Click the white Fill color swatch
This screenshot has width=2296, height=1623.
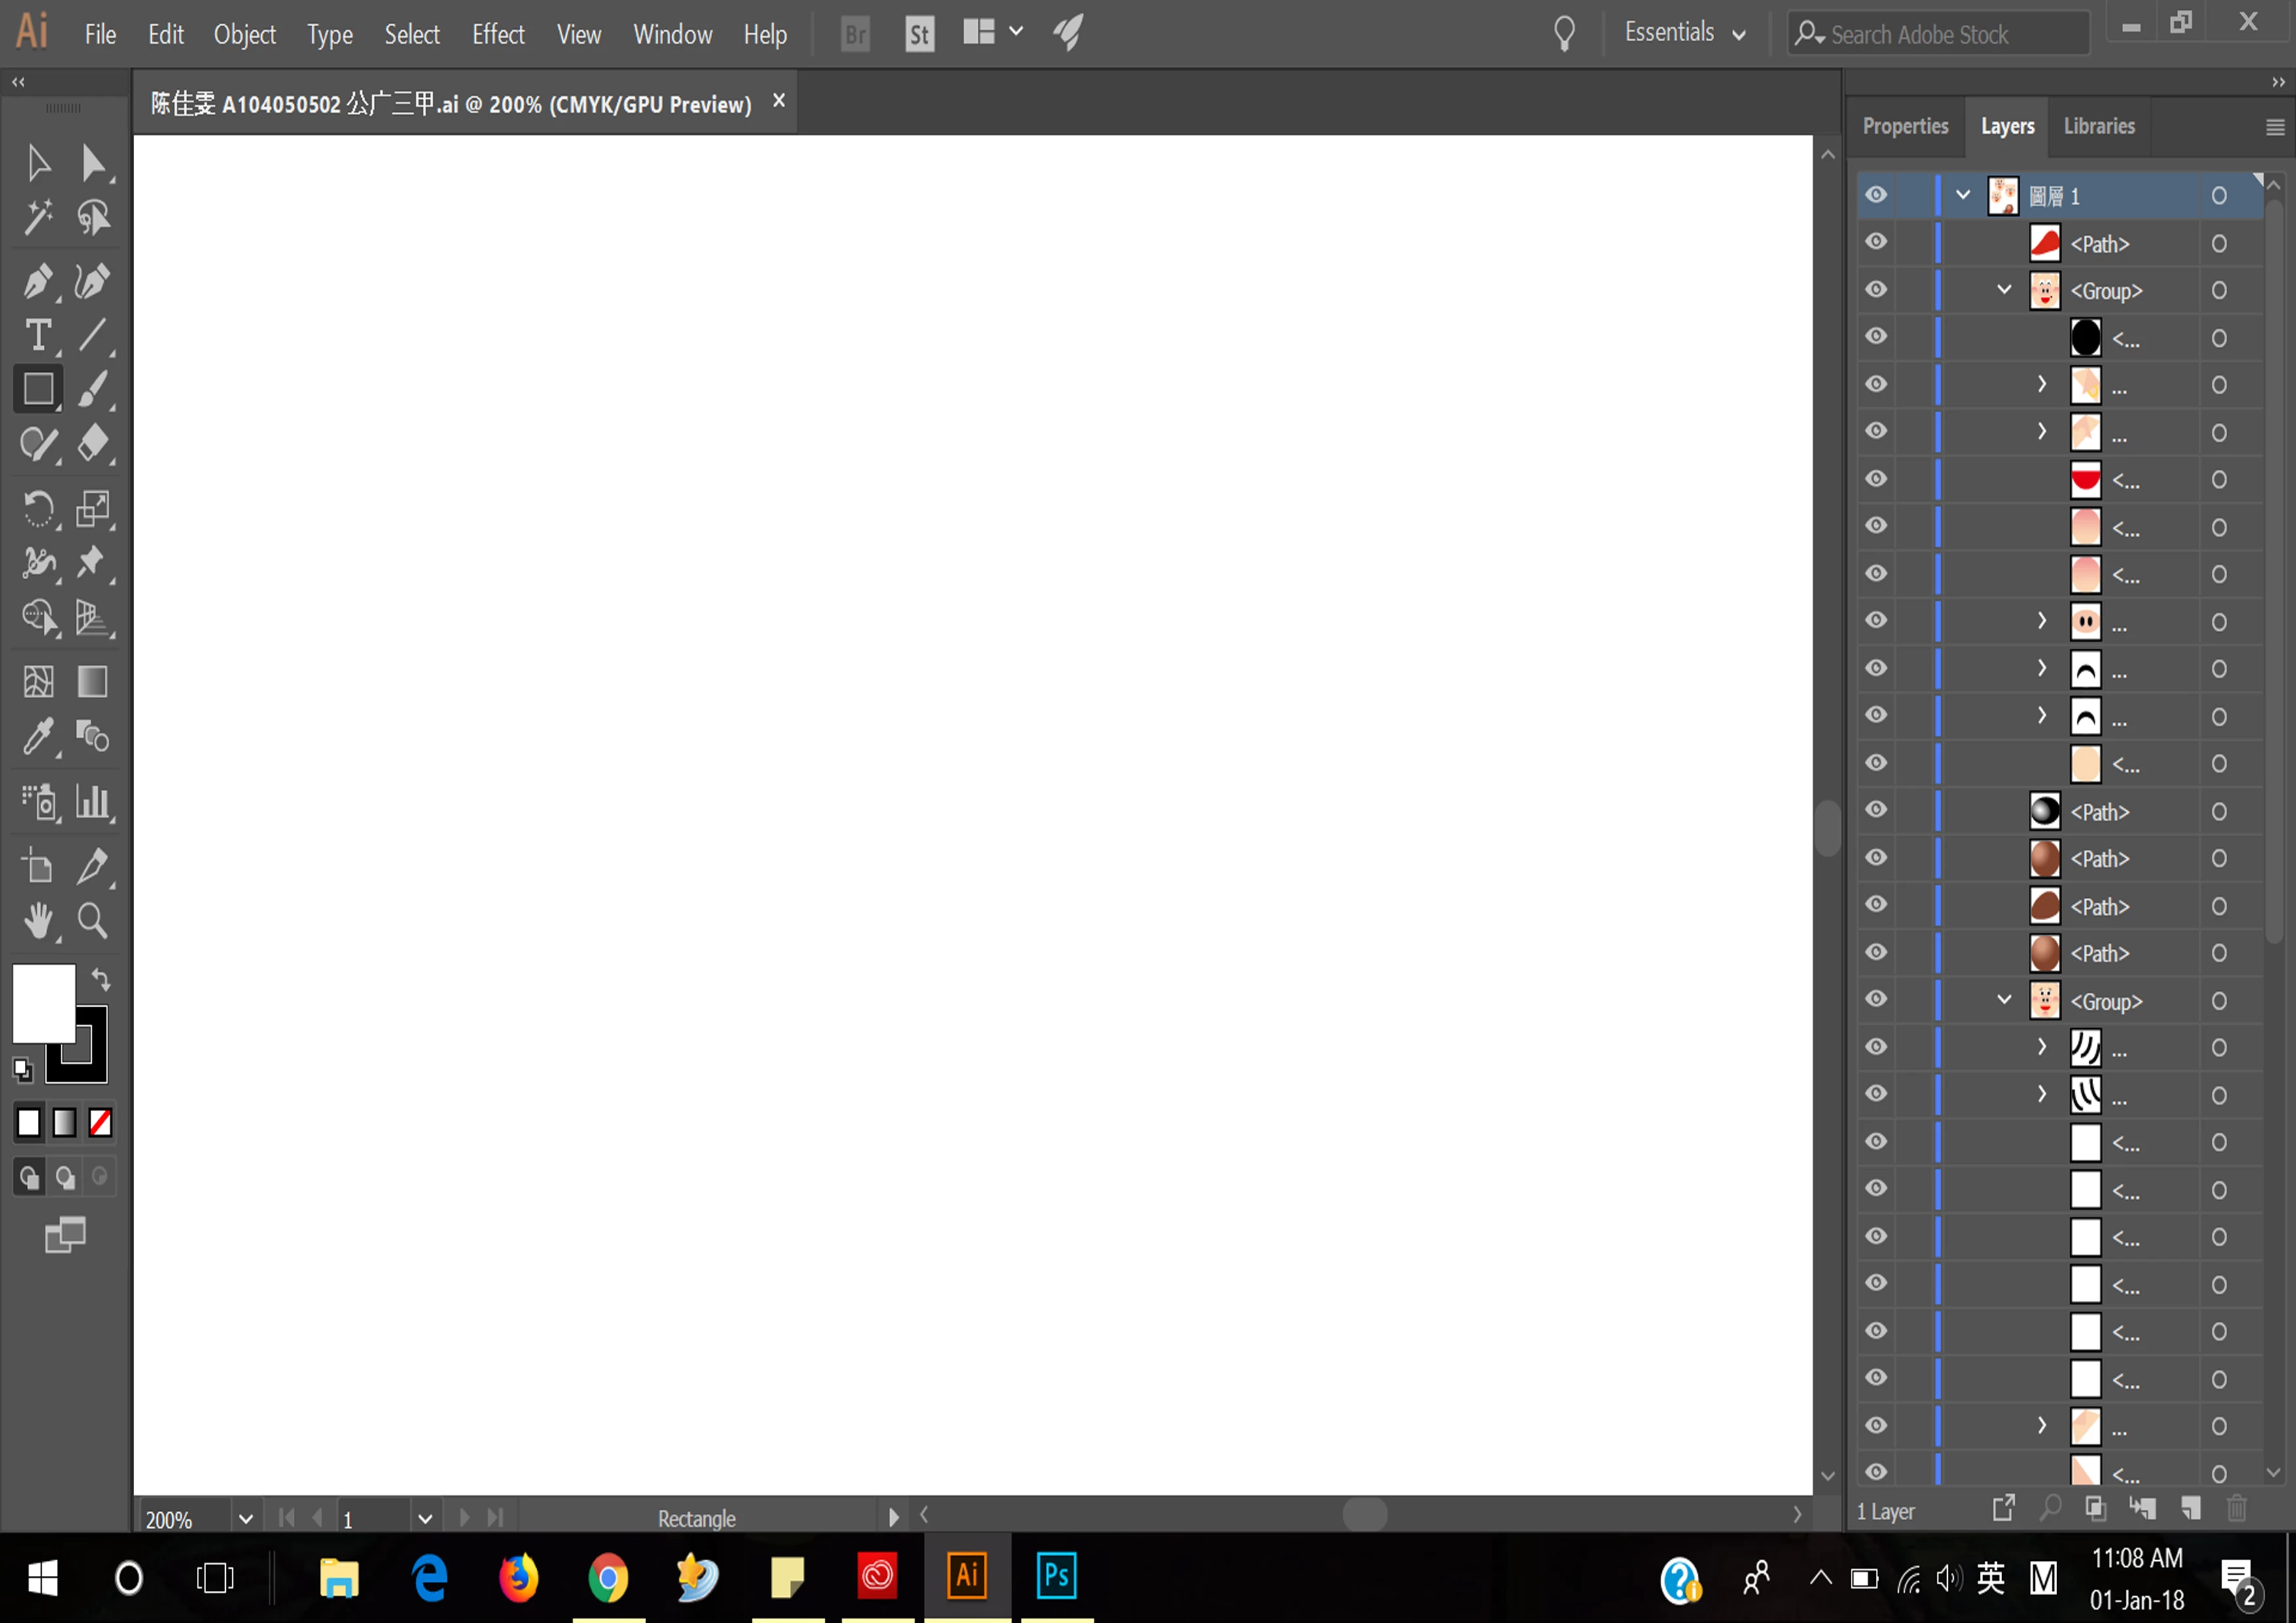(43, 1003)
